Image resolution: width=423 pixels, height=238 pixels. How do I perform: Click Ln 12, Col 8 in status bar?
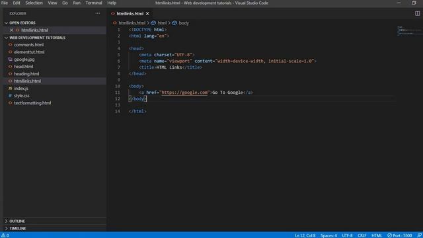click(x=305, y=235)
